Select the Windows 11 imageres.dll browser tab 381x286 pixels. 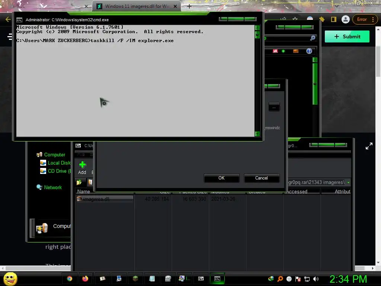point(136,6)
